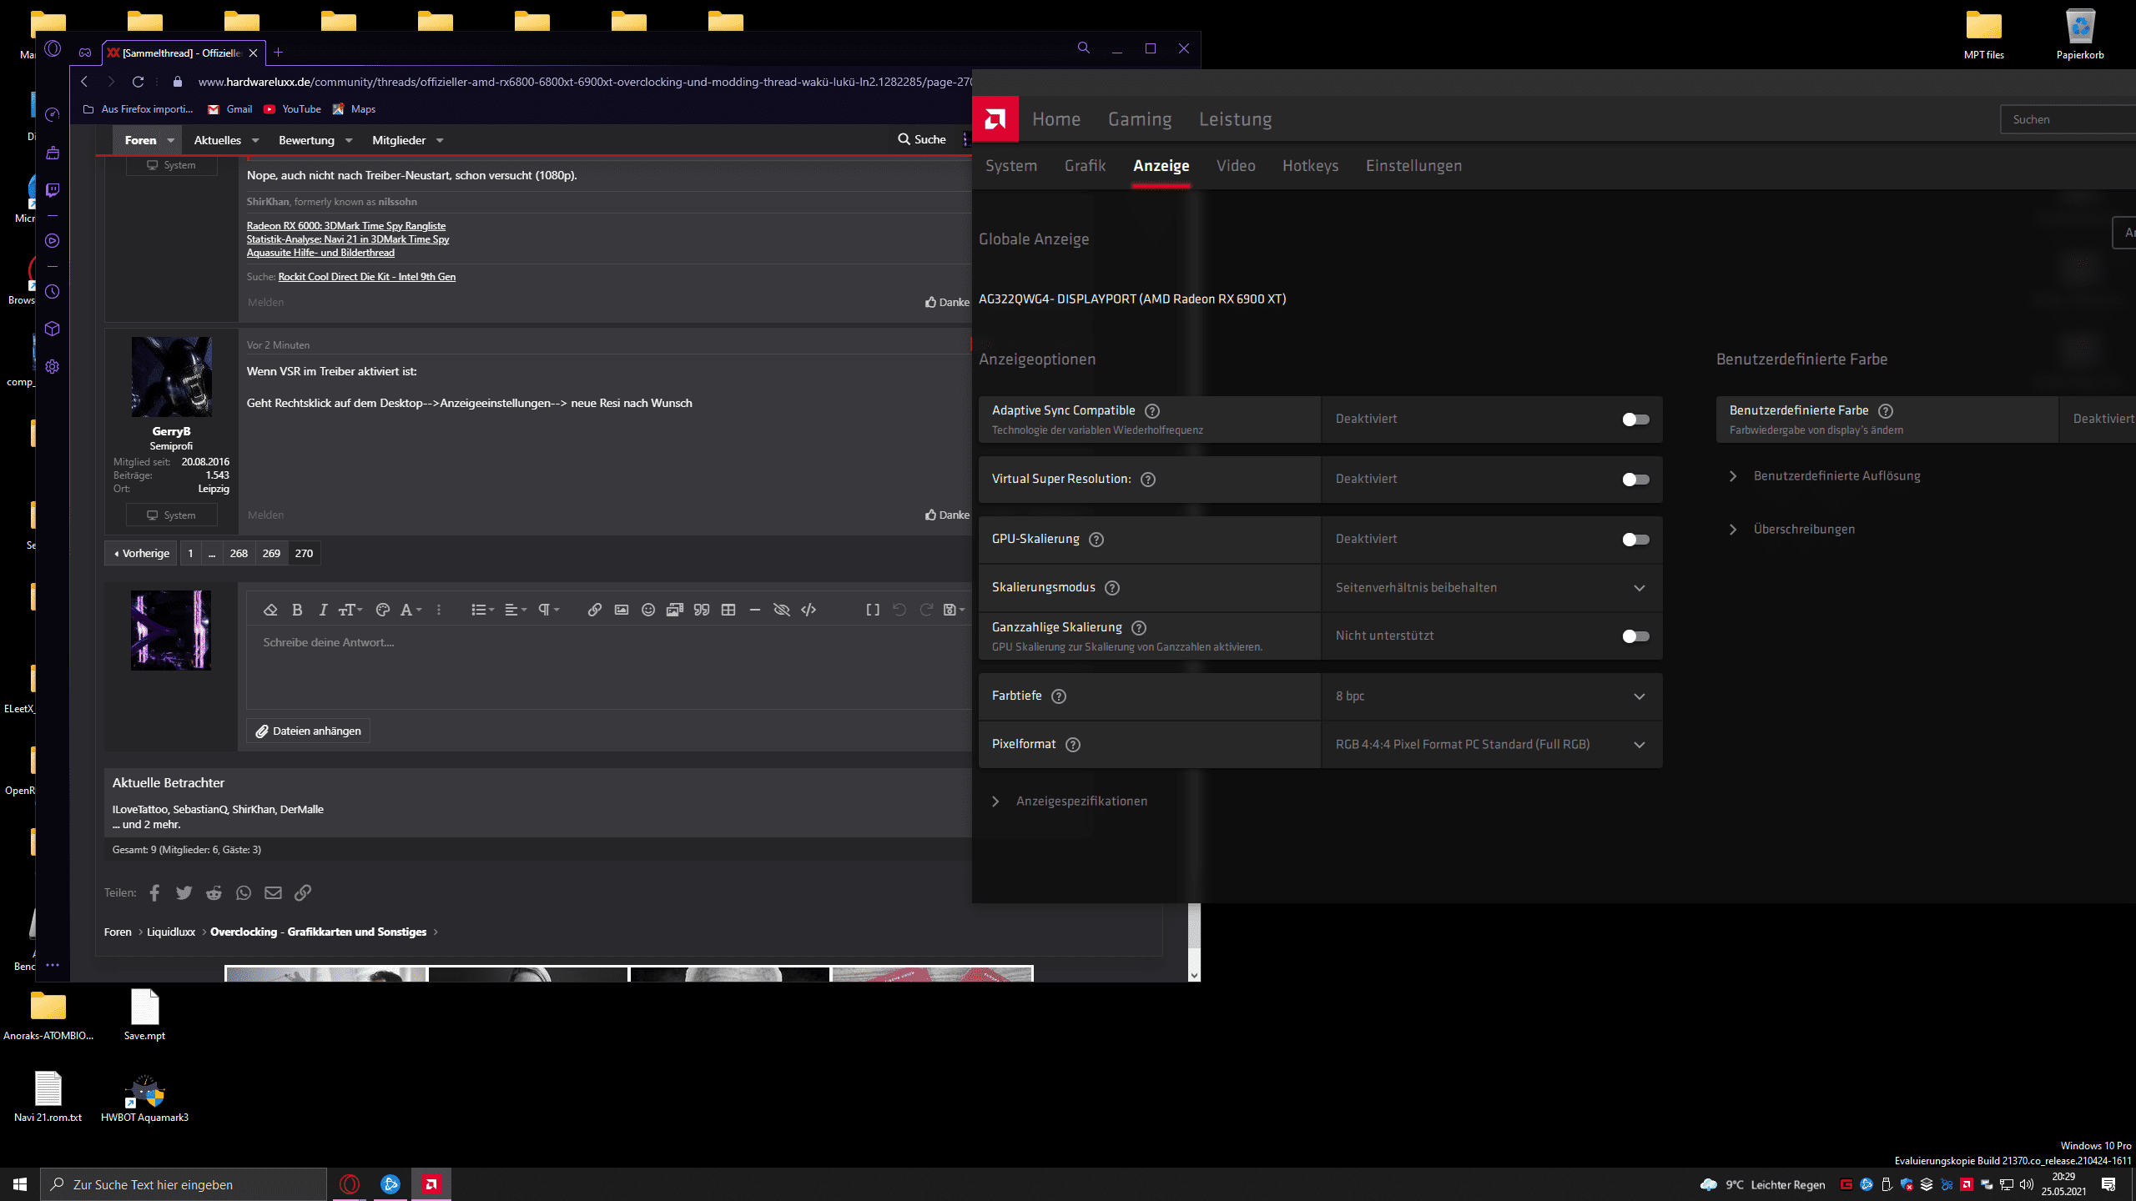2136x1201 pixels.
Task: Toggle Ganzzahlige Skalierung switch
Action: 1635,636
